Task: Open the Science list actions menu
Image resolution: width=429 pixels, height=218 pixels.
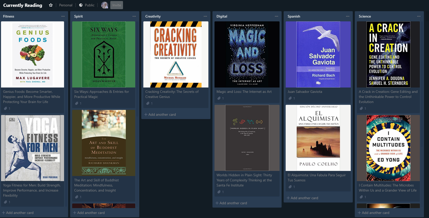Action: (419, 16)
